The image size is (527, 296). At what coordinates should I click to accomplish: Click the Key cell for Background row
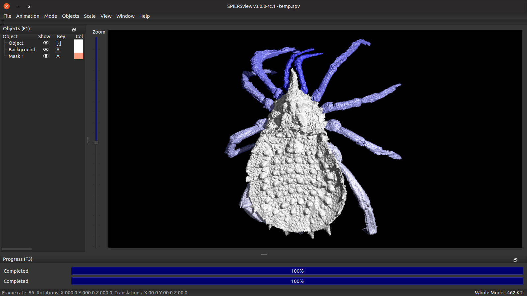[x=58, y=50]
